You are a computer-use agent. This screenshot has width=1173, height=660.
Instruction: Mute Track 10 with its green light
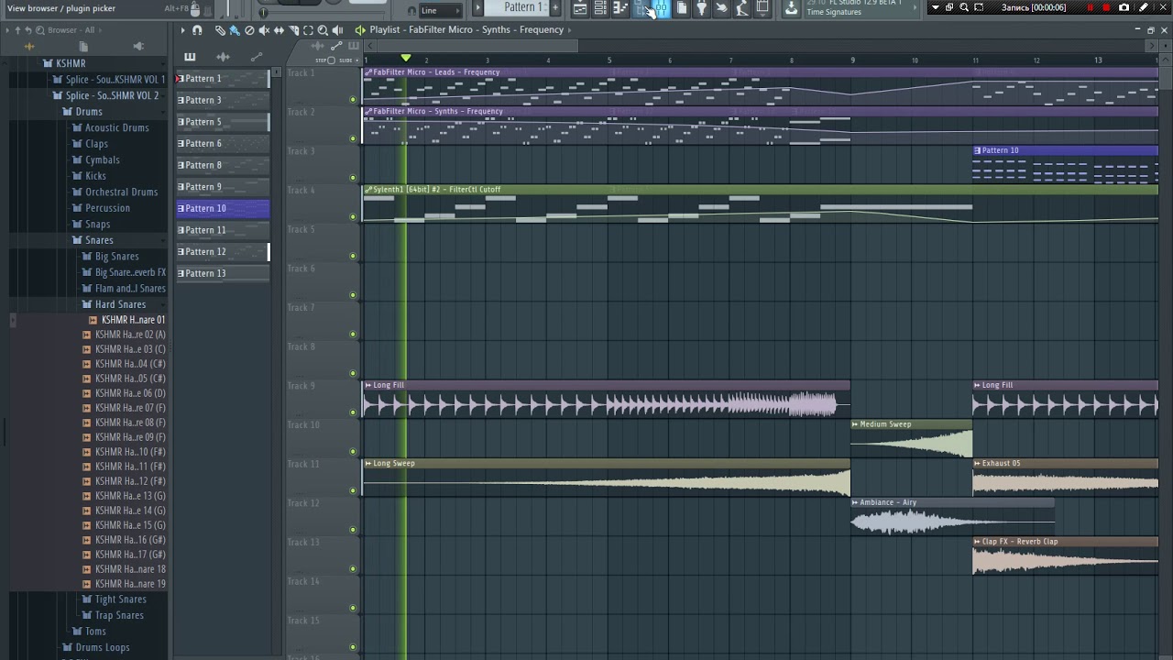[353, 451]
